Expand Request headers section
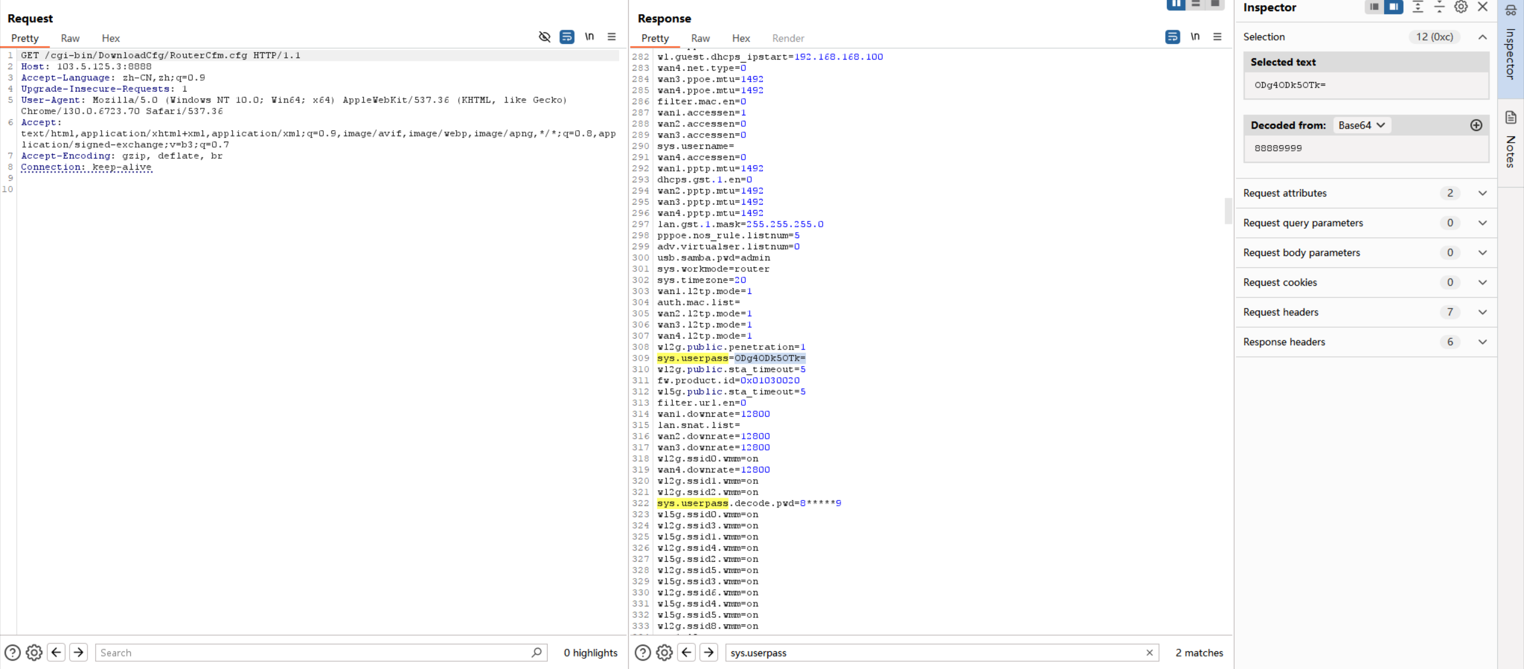Viewport: 1524px width, 669px height. (x=1482, y=312)
